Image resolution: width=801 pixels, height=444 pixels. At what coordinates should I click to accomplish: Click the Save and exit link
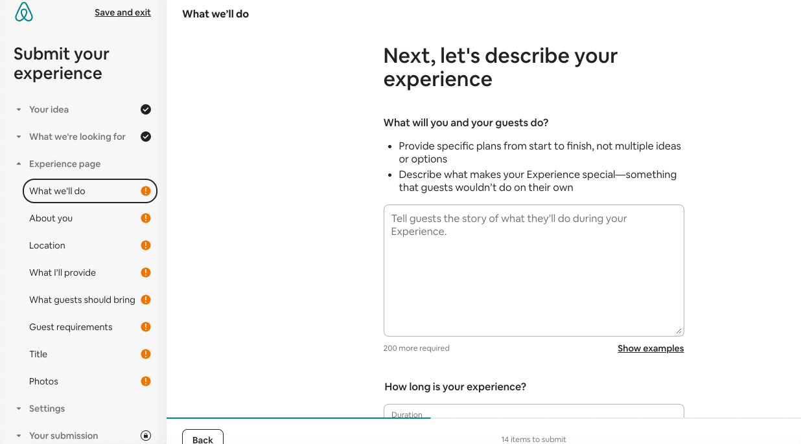tap(122, 12)
